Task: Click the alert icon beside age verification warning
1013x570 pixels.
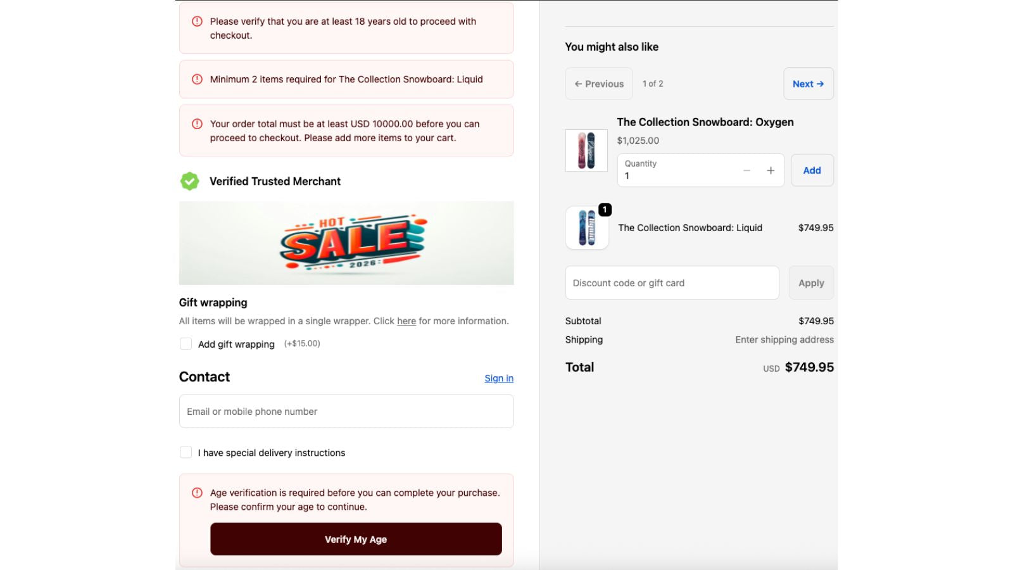Action: pos(197,492)
